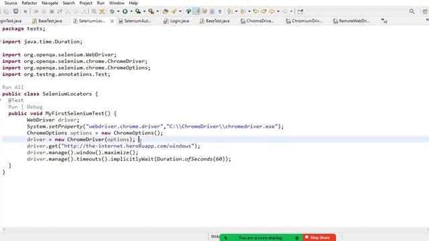Click the Next Annotation icon
Image resolution: width=429 pixels, height=241 pixels.
click(x=229, y=11)
